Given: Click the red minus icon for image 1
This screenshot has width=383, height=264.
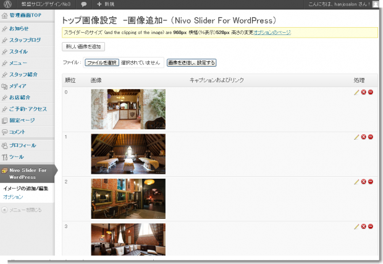Looking at the screenshot, I should (370, 137).
